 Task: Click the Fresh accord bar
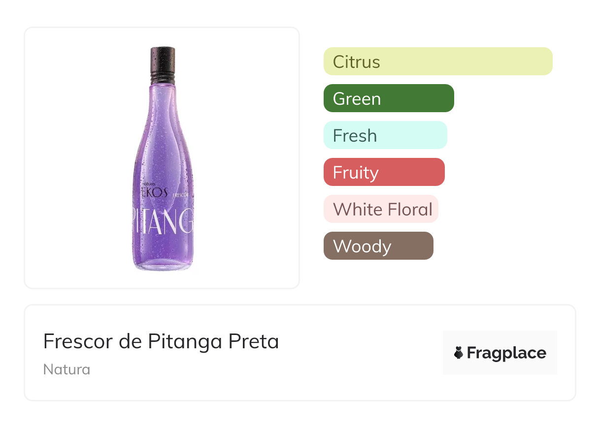[x=385, y=135]
